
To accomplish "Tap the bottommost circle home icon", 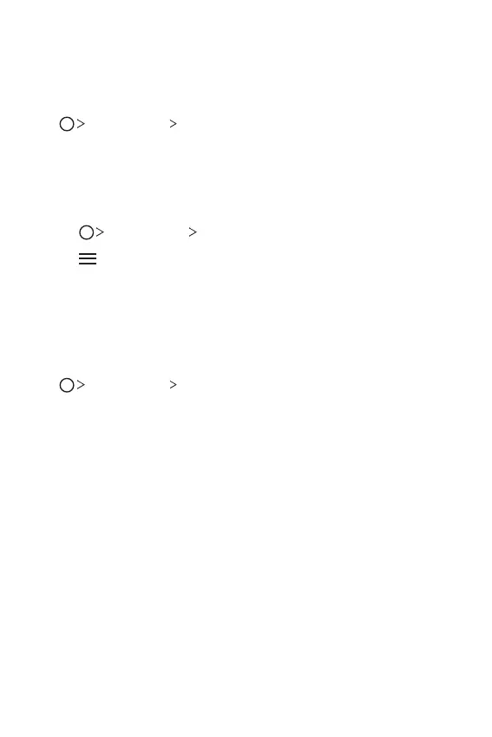I will pyautogui.click(x=67, y=385).
